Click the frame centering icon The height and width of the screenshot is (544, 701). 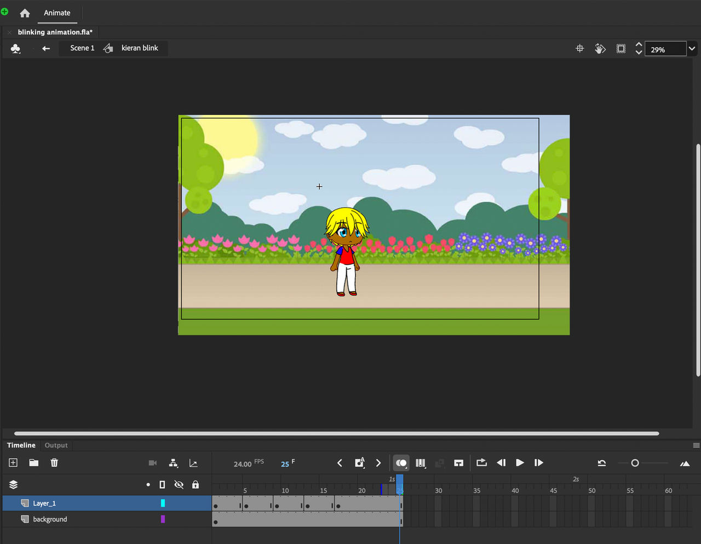click(459, 463)
